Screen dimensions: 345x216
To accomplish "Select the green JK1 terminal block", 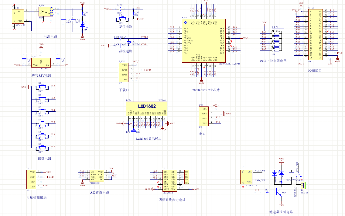I will pyautogui.click(x=303, y=185).
